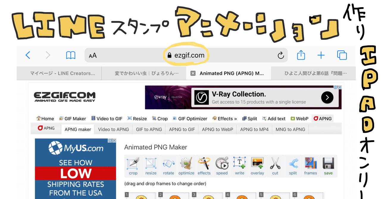Select the optimize tool icon
Image resolution: width=381 pixels, height=199 pixels.
[x=186, y=166]
